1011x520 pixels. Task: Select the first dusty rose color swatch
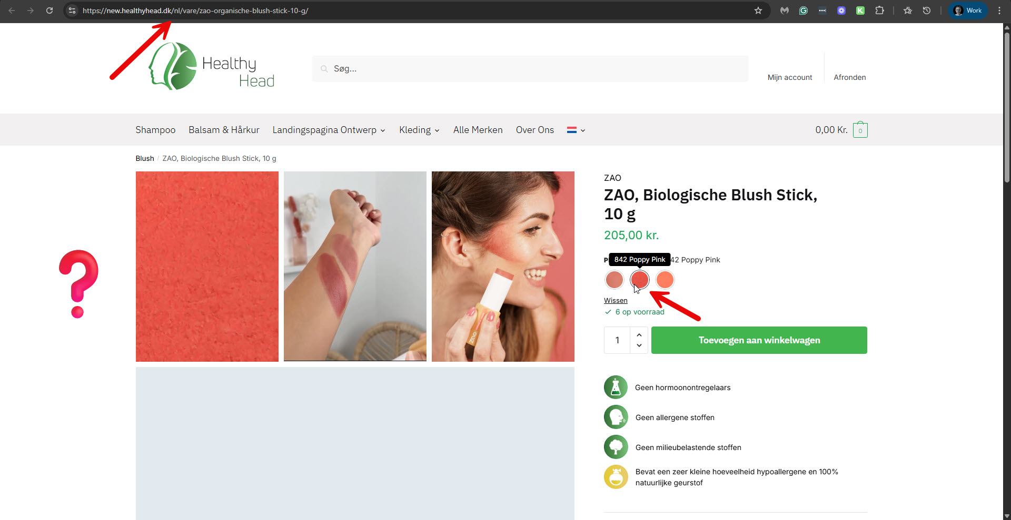coord(614,280)
